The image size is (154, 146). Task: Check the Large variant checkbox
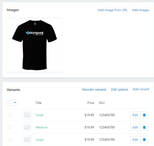point(10,140)
